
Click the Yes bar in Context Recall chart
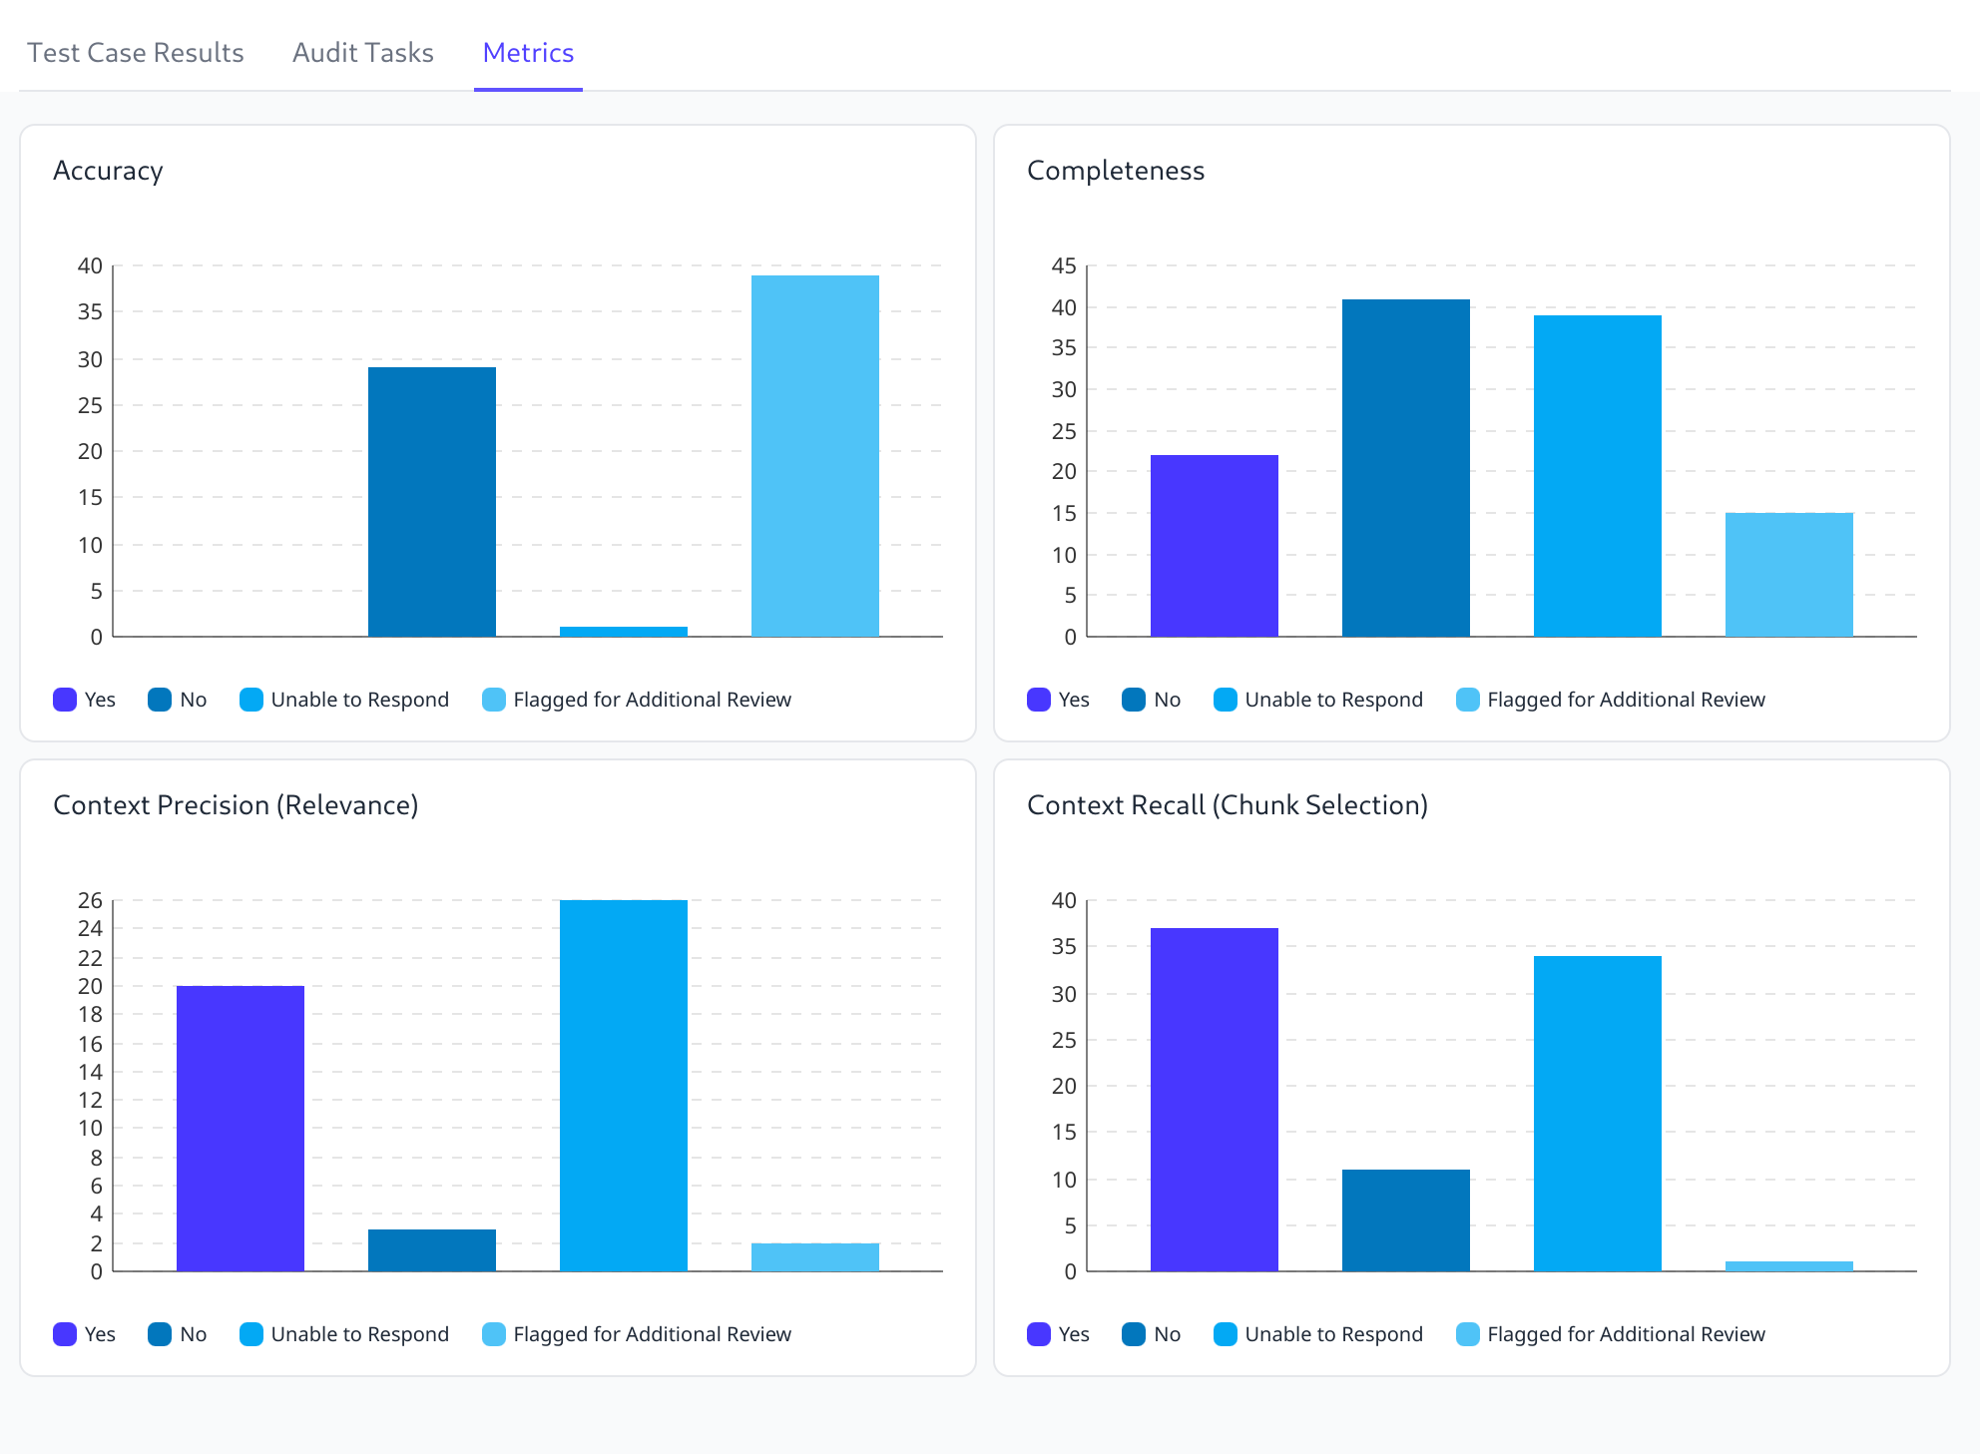[x=1214, y=1100]
